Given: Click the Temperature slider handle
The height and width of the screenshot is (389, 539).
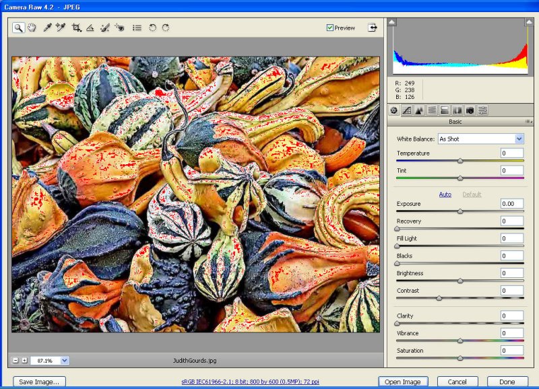Looking at the screenshot, I should pos(460,161).
